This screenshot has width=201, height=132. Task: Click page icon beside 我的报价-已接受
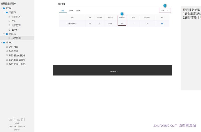(7, 60)
